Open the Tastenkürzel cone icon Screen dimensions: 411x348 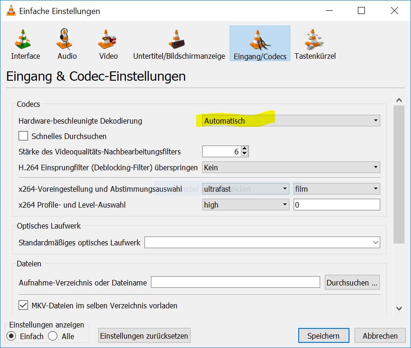pos(314,39)
